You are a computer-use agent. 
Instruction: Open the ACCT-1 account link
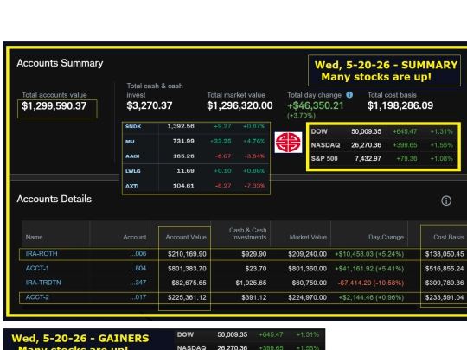tap(37, 269)
